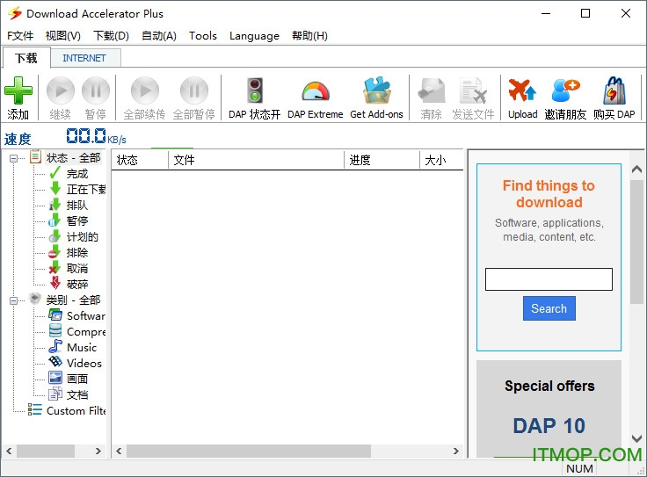
Task: Click the download list scroll left arrow
Action: 119,451
